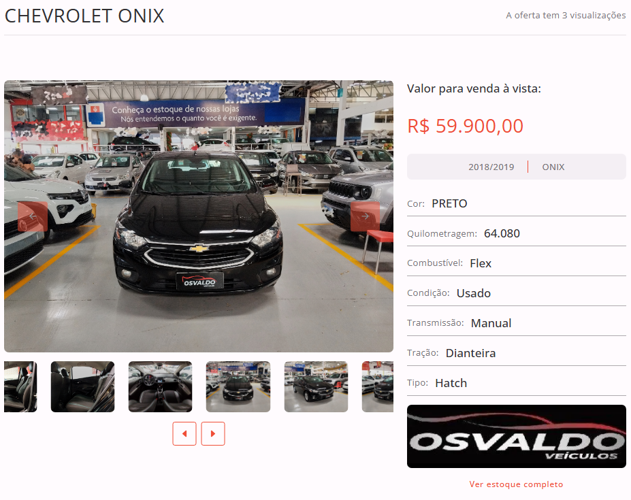Select the partially visible first seat thumbnail
The width and height of the screenshot is (631, 500).
(20, 386)
